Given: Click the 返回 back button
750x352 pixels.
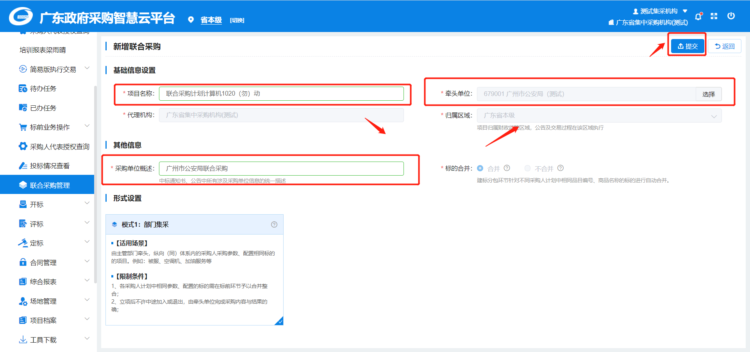Looking at the screenshot, I should (724, 46).
